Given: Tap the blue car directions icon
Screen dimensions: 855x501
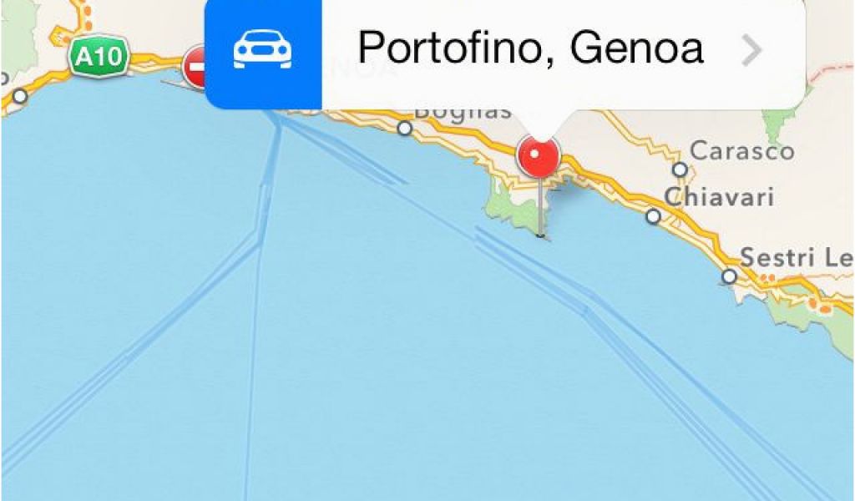Looking at the screenshot, I should click(263, 50).
